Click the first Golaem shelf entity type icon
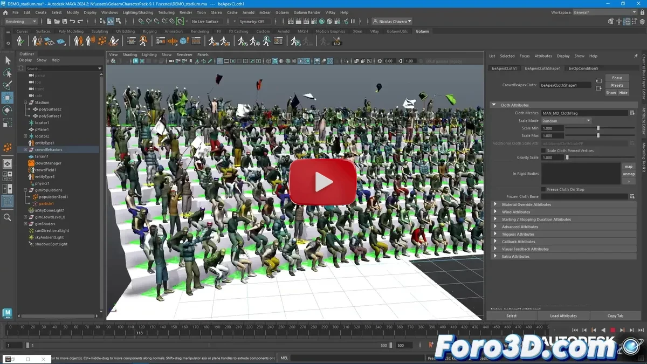The width and height of the screenshot is (647, 364). (x=20, y=41)
